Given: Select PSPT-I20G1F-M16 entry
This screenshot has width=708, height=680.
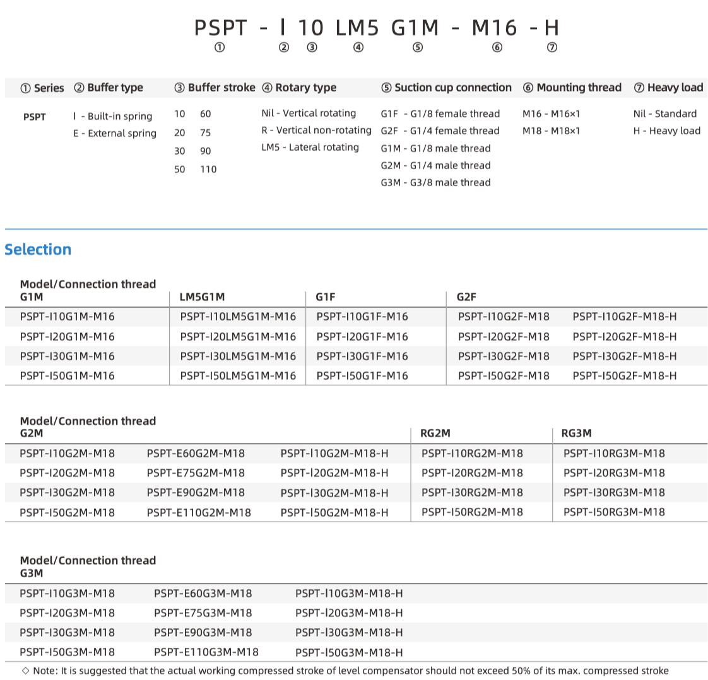Looking at the screenshot, I should [362, 337].
